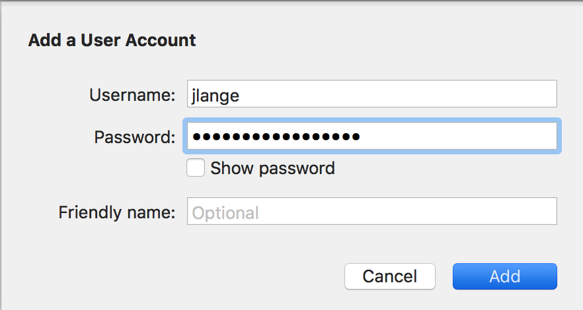583x310 pixels.
Task: Click the masked password dots
Action: pyautogui.click(x=276, y=137)
